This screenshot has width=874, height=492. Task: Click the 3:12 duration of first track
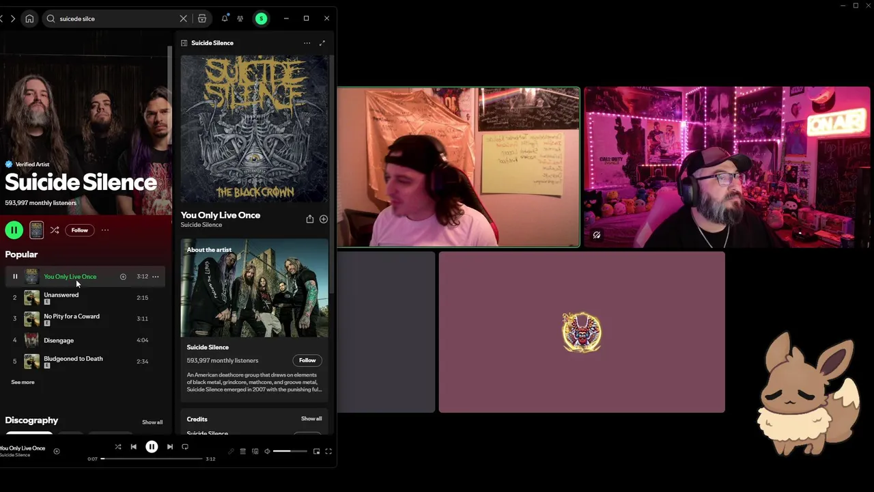click(142, 277)
